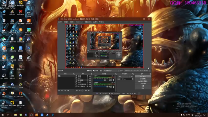Open 麦克风/Aux audio settings gear
This screenshot has width=208, height=117.
(114, 80)
